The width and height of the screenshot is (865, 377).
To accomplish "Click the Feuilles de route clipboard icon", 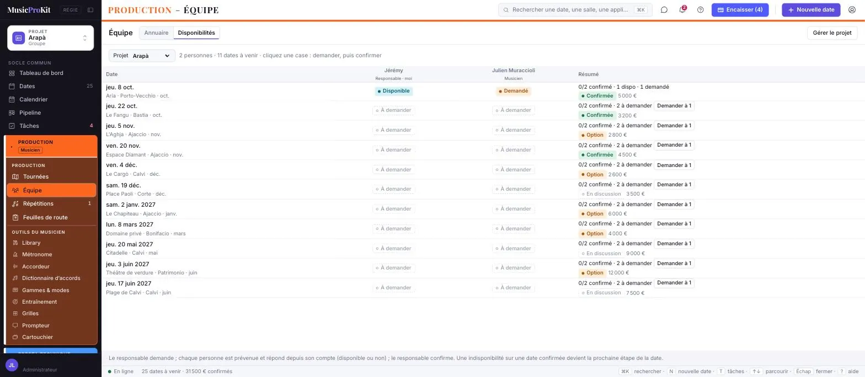I will click(x=15, y=218).
